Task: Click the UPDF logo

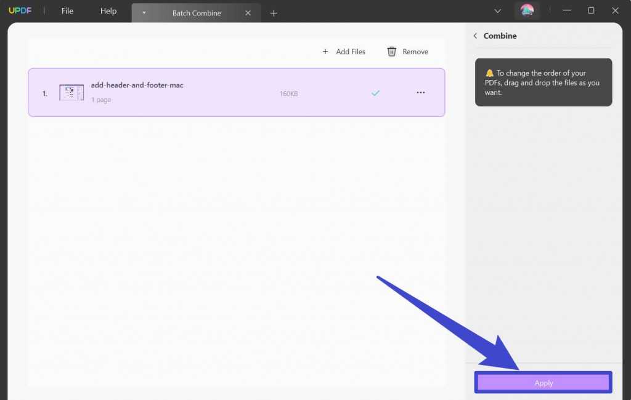Action: 21,10
